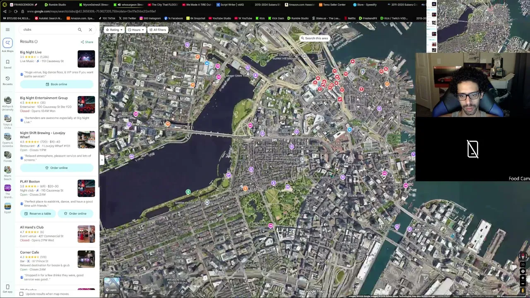Select the All Hand's Club result title

[32, 227]
